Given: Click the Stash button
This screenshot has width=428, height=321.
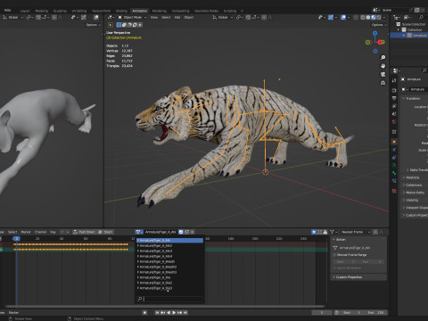Looking at the screenshot, I should 105,232.
